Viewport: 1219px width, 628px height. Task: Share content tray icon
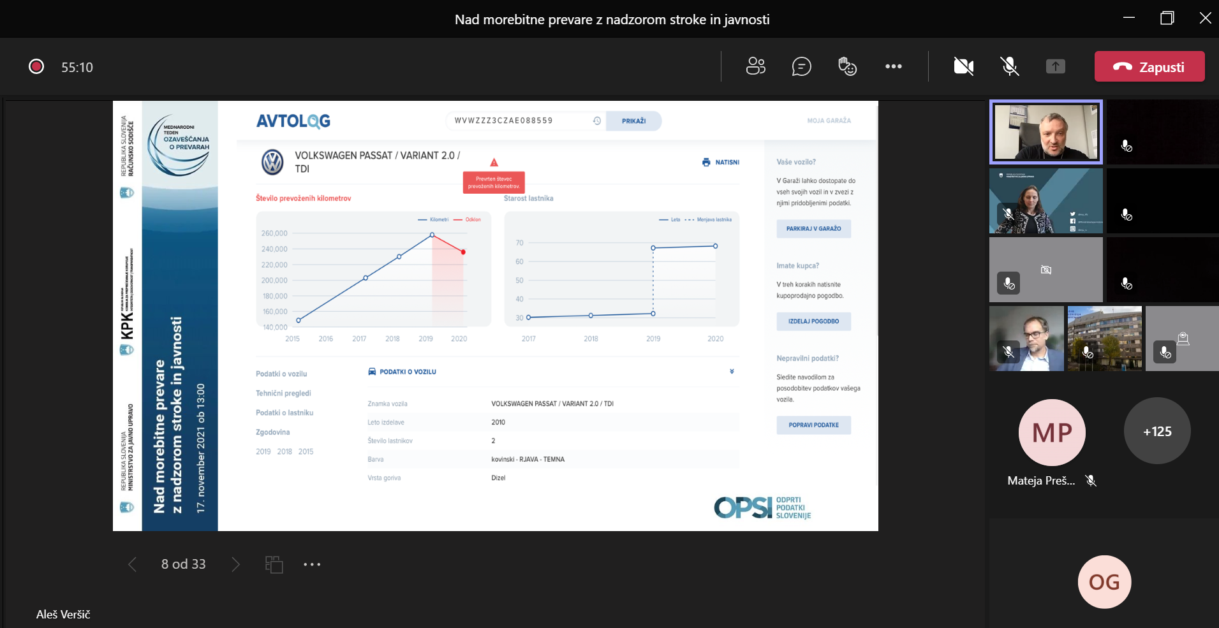point(1056,66)
